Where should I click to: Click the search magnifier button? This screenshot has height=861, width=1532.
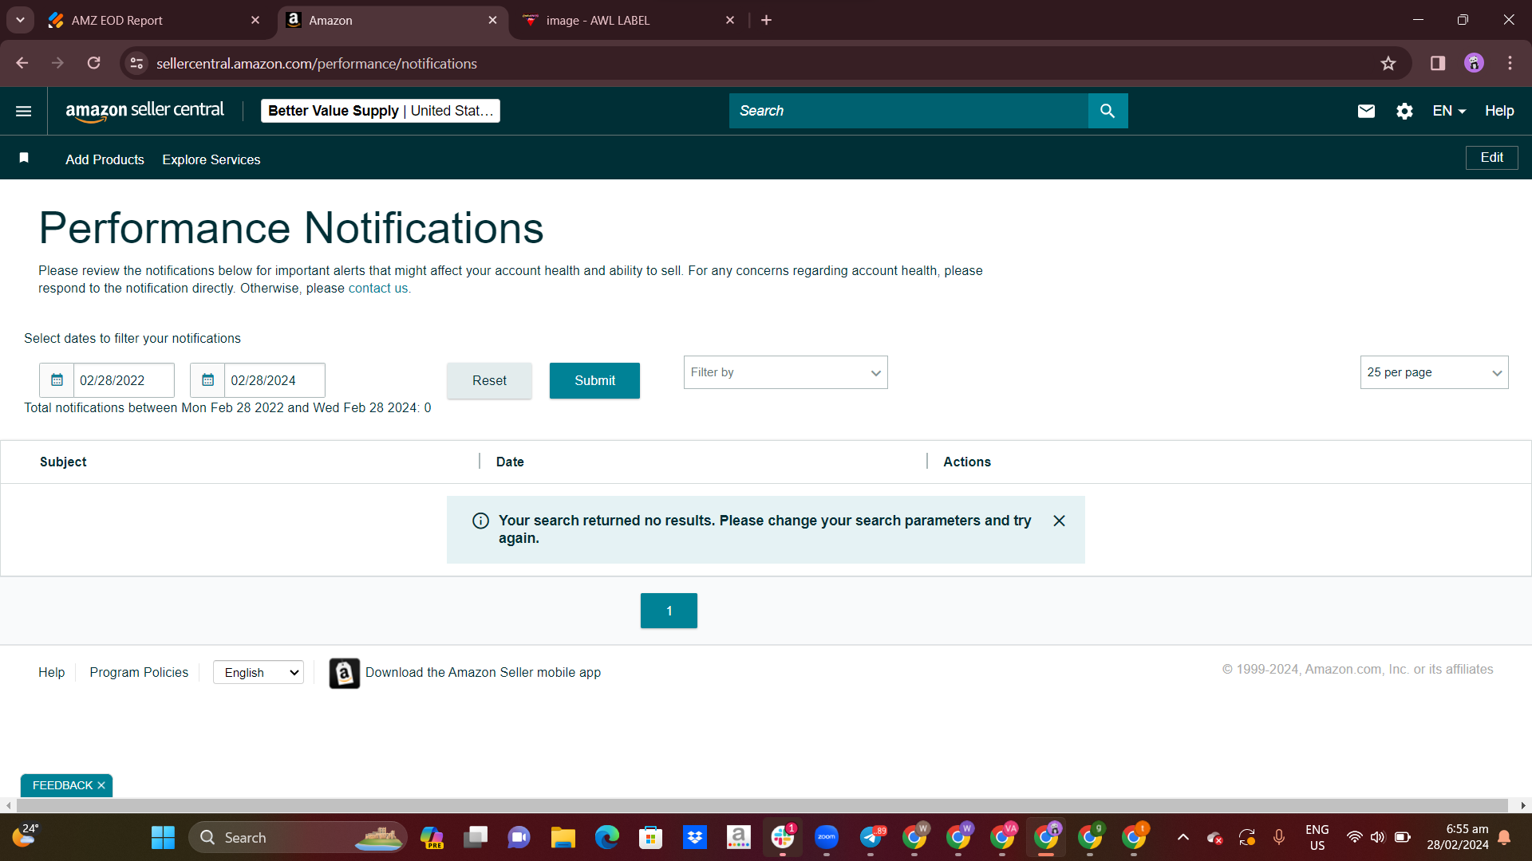click(x=1108, y=111)
